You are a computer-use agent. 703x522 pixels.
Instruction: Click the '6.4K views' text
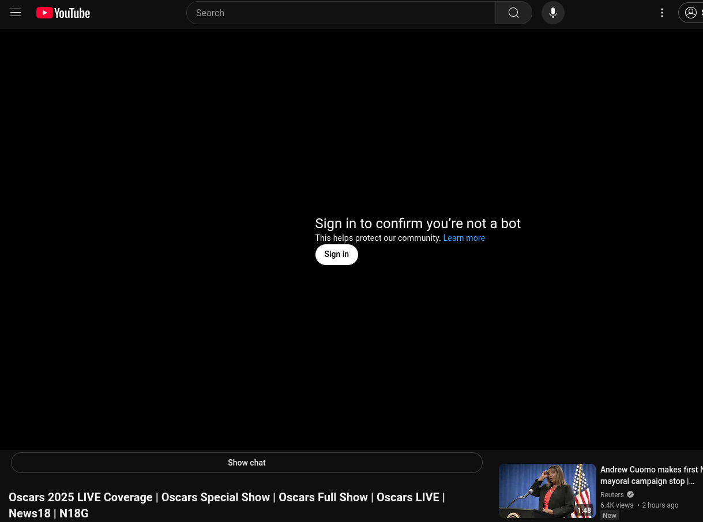(x=616, y=505)
